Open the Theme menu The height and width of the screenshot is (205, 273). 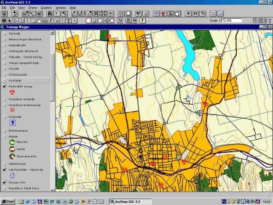click(32, 8)
